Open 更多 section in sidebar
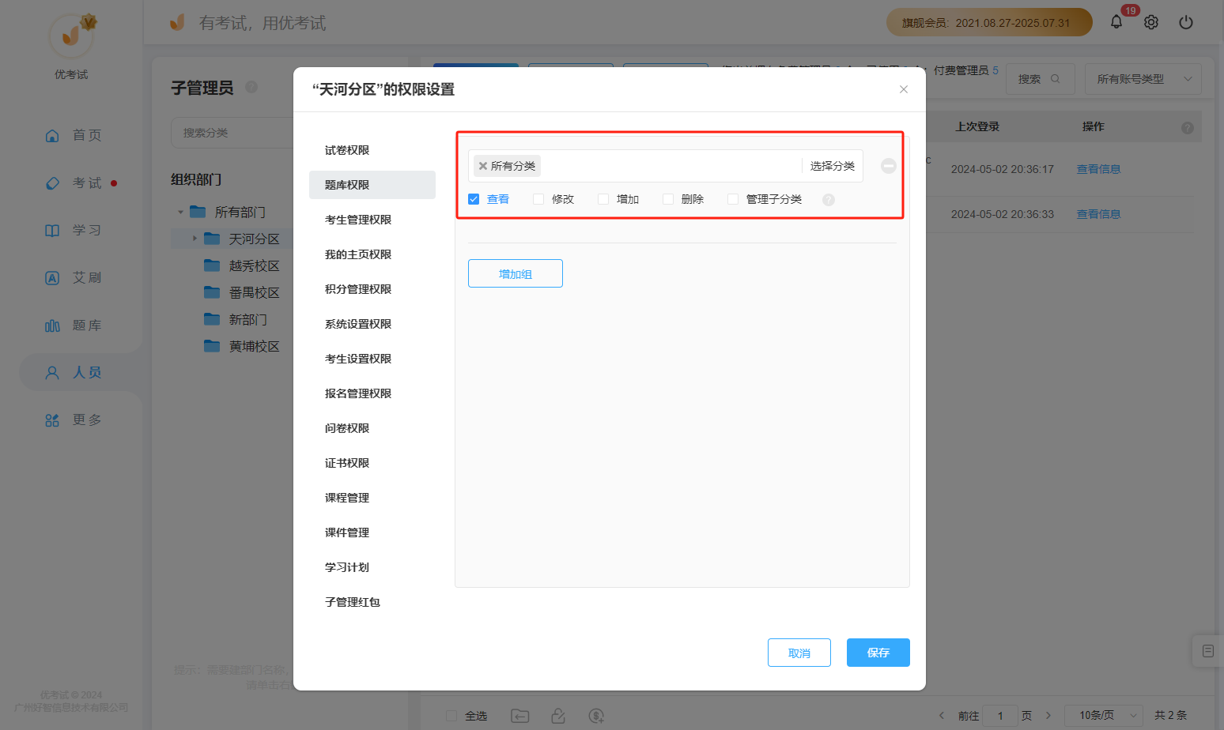This screenshot has width=1224, height=730. click(73, 420)
